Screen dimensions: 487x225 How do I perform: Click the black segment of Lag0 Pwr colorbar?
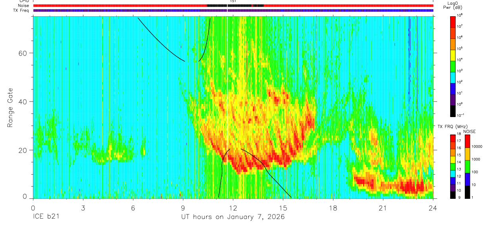[453, 110]
